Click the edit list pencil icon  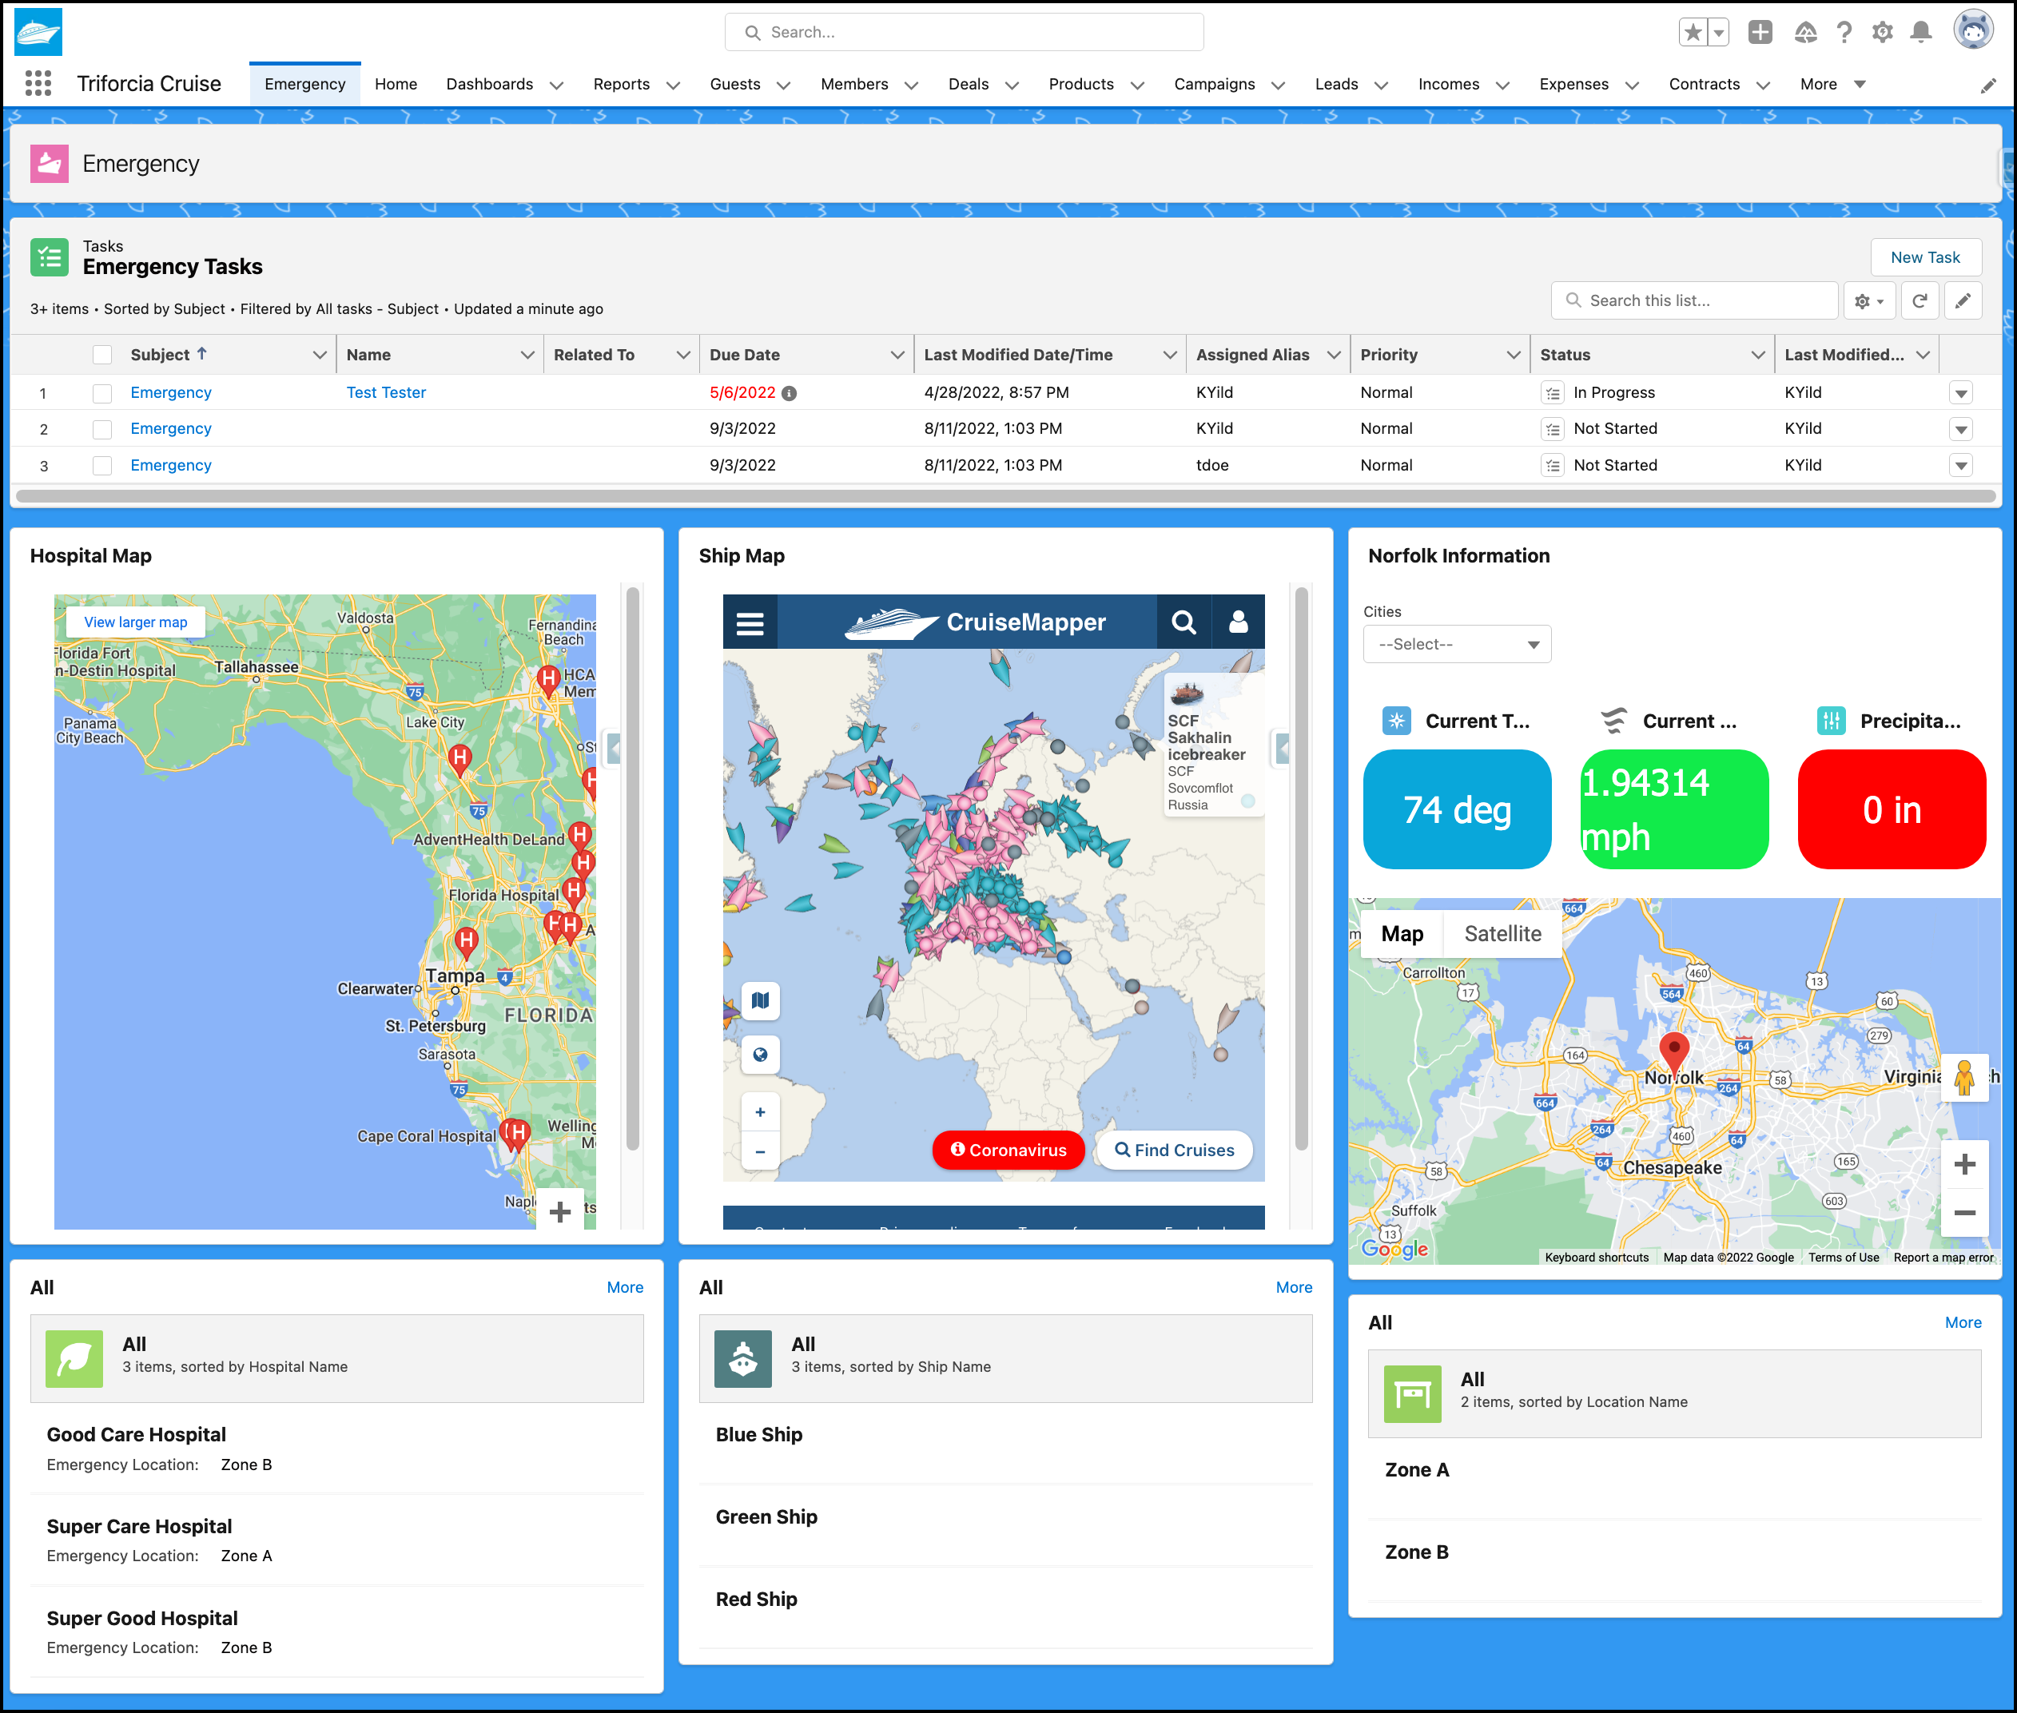(x=1963, y=301)
